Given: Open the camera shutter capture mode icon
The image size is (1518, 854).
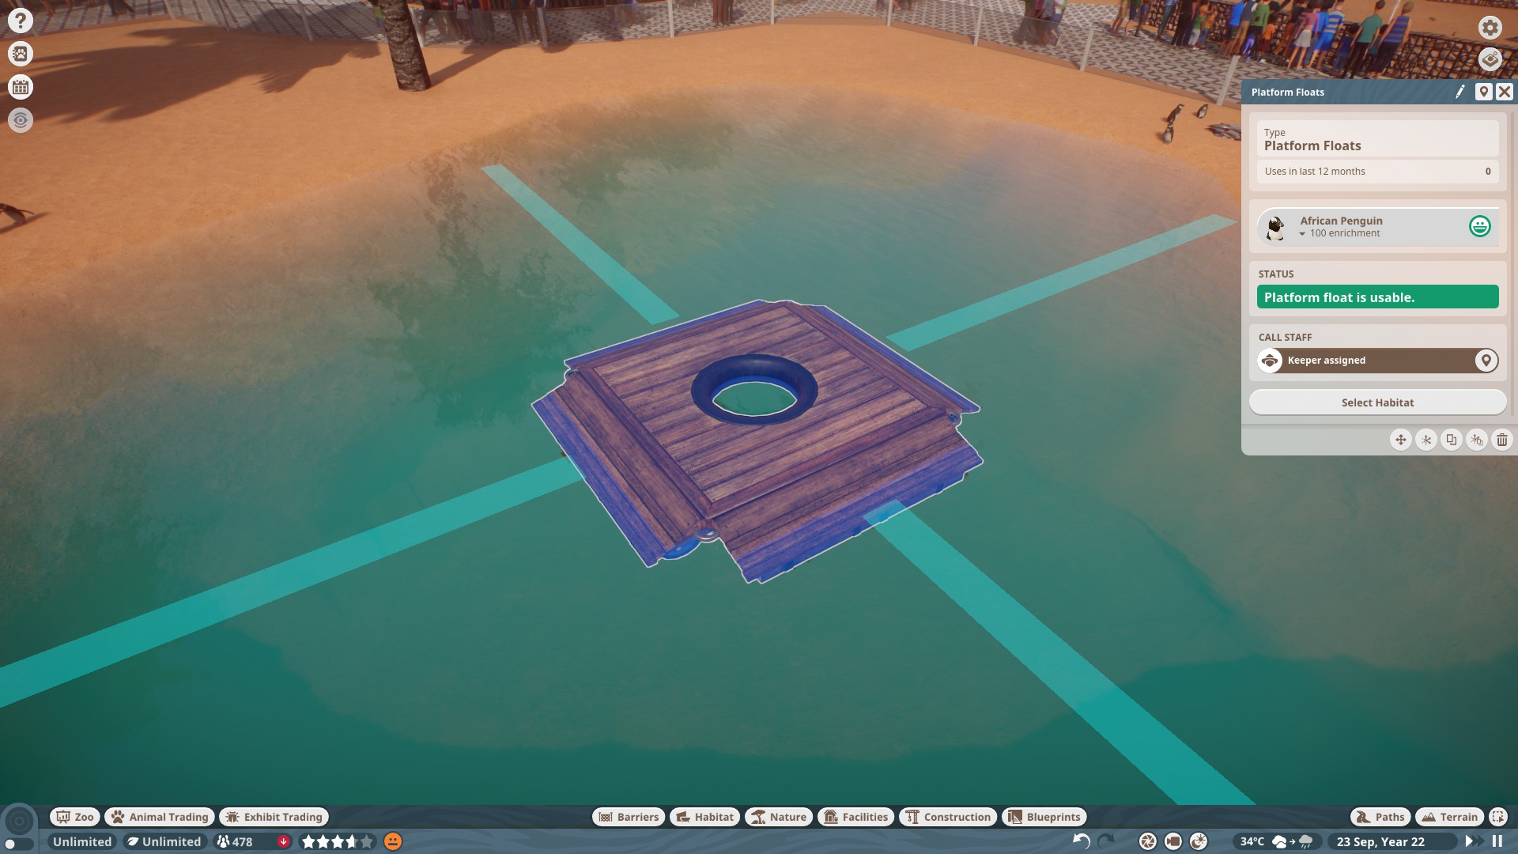Looking at the screenshot, I should 1147,841.
